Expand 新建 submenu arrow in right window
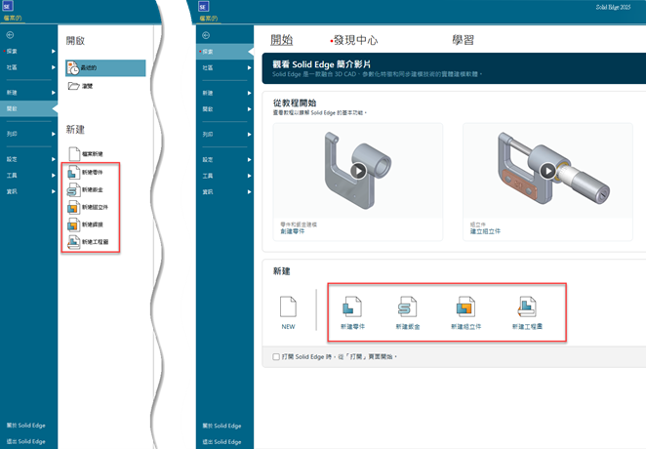 tap(249, 93)
